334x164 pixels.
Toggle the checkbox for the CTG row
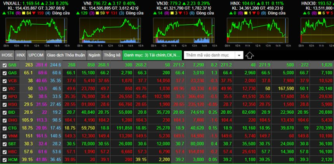(x=5, y=128)
